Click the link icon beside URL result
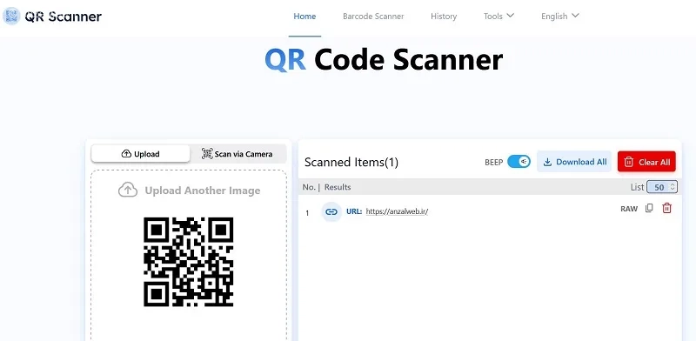 click(x=331, y=211)
